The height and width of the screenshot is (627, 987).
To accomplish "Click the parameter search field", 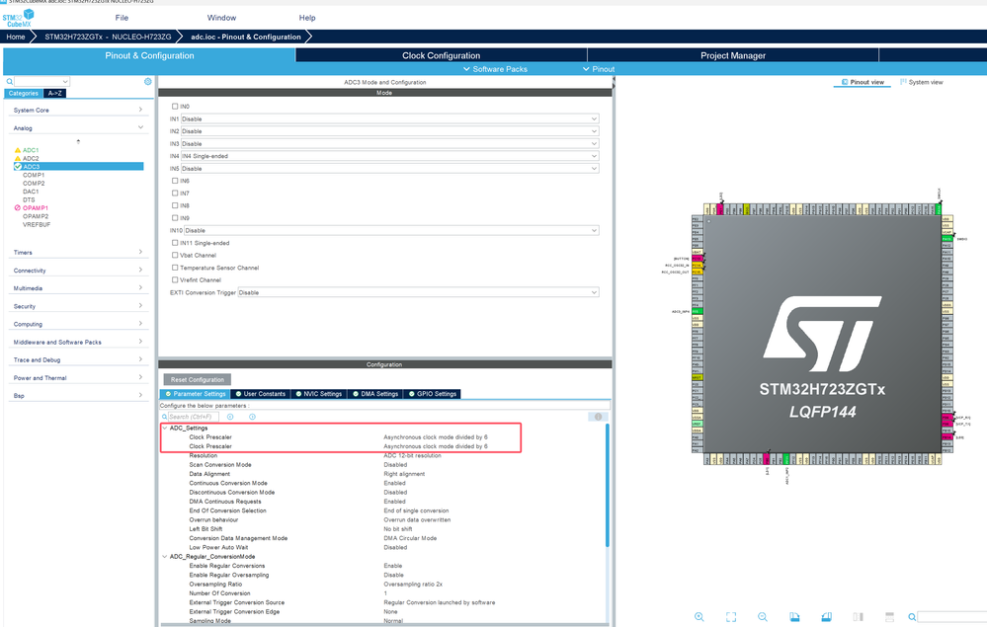I will pyautogui.click(x=194, y=417).
